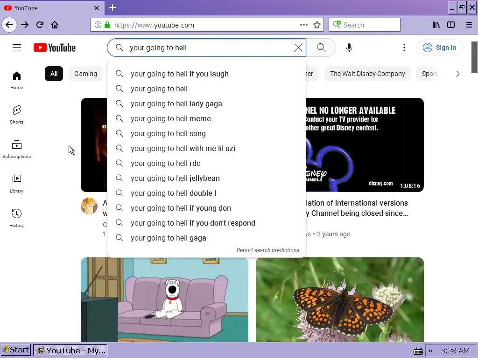Choose suggestion 'your going to hell meme'

(206, 118)
